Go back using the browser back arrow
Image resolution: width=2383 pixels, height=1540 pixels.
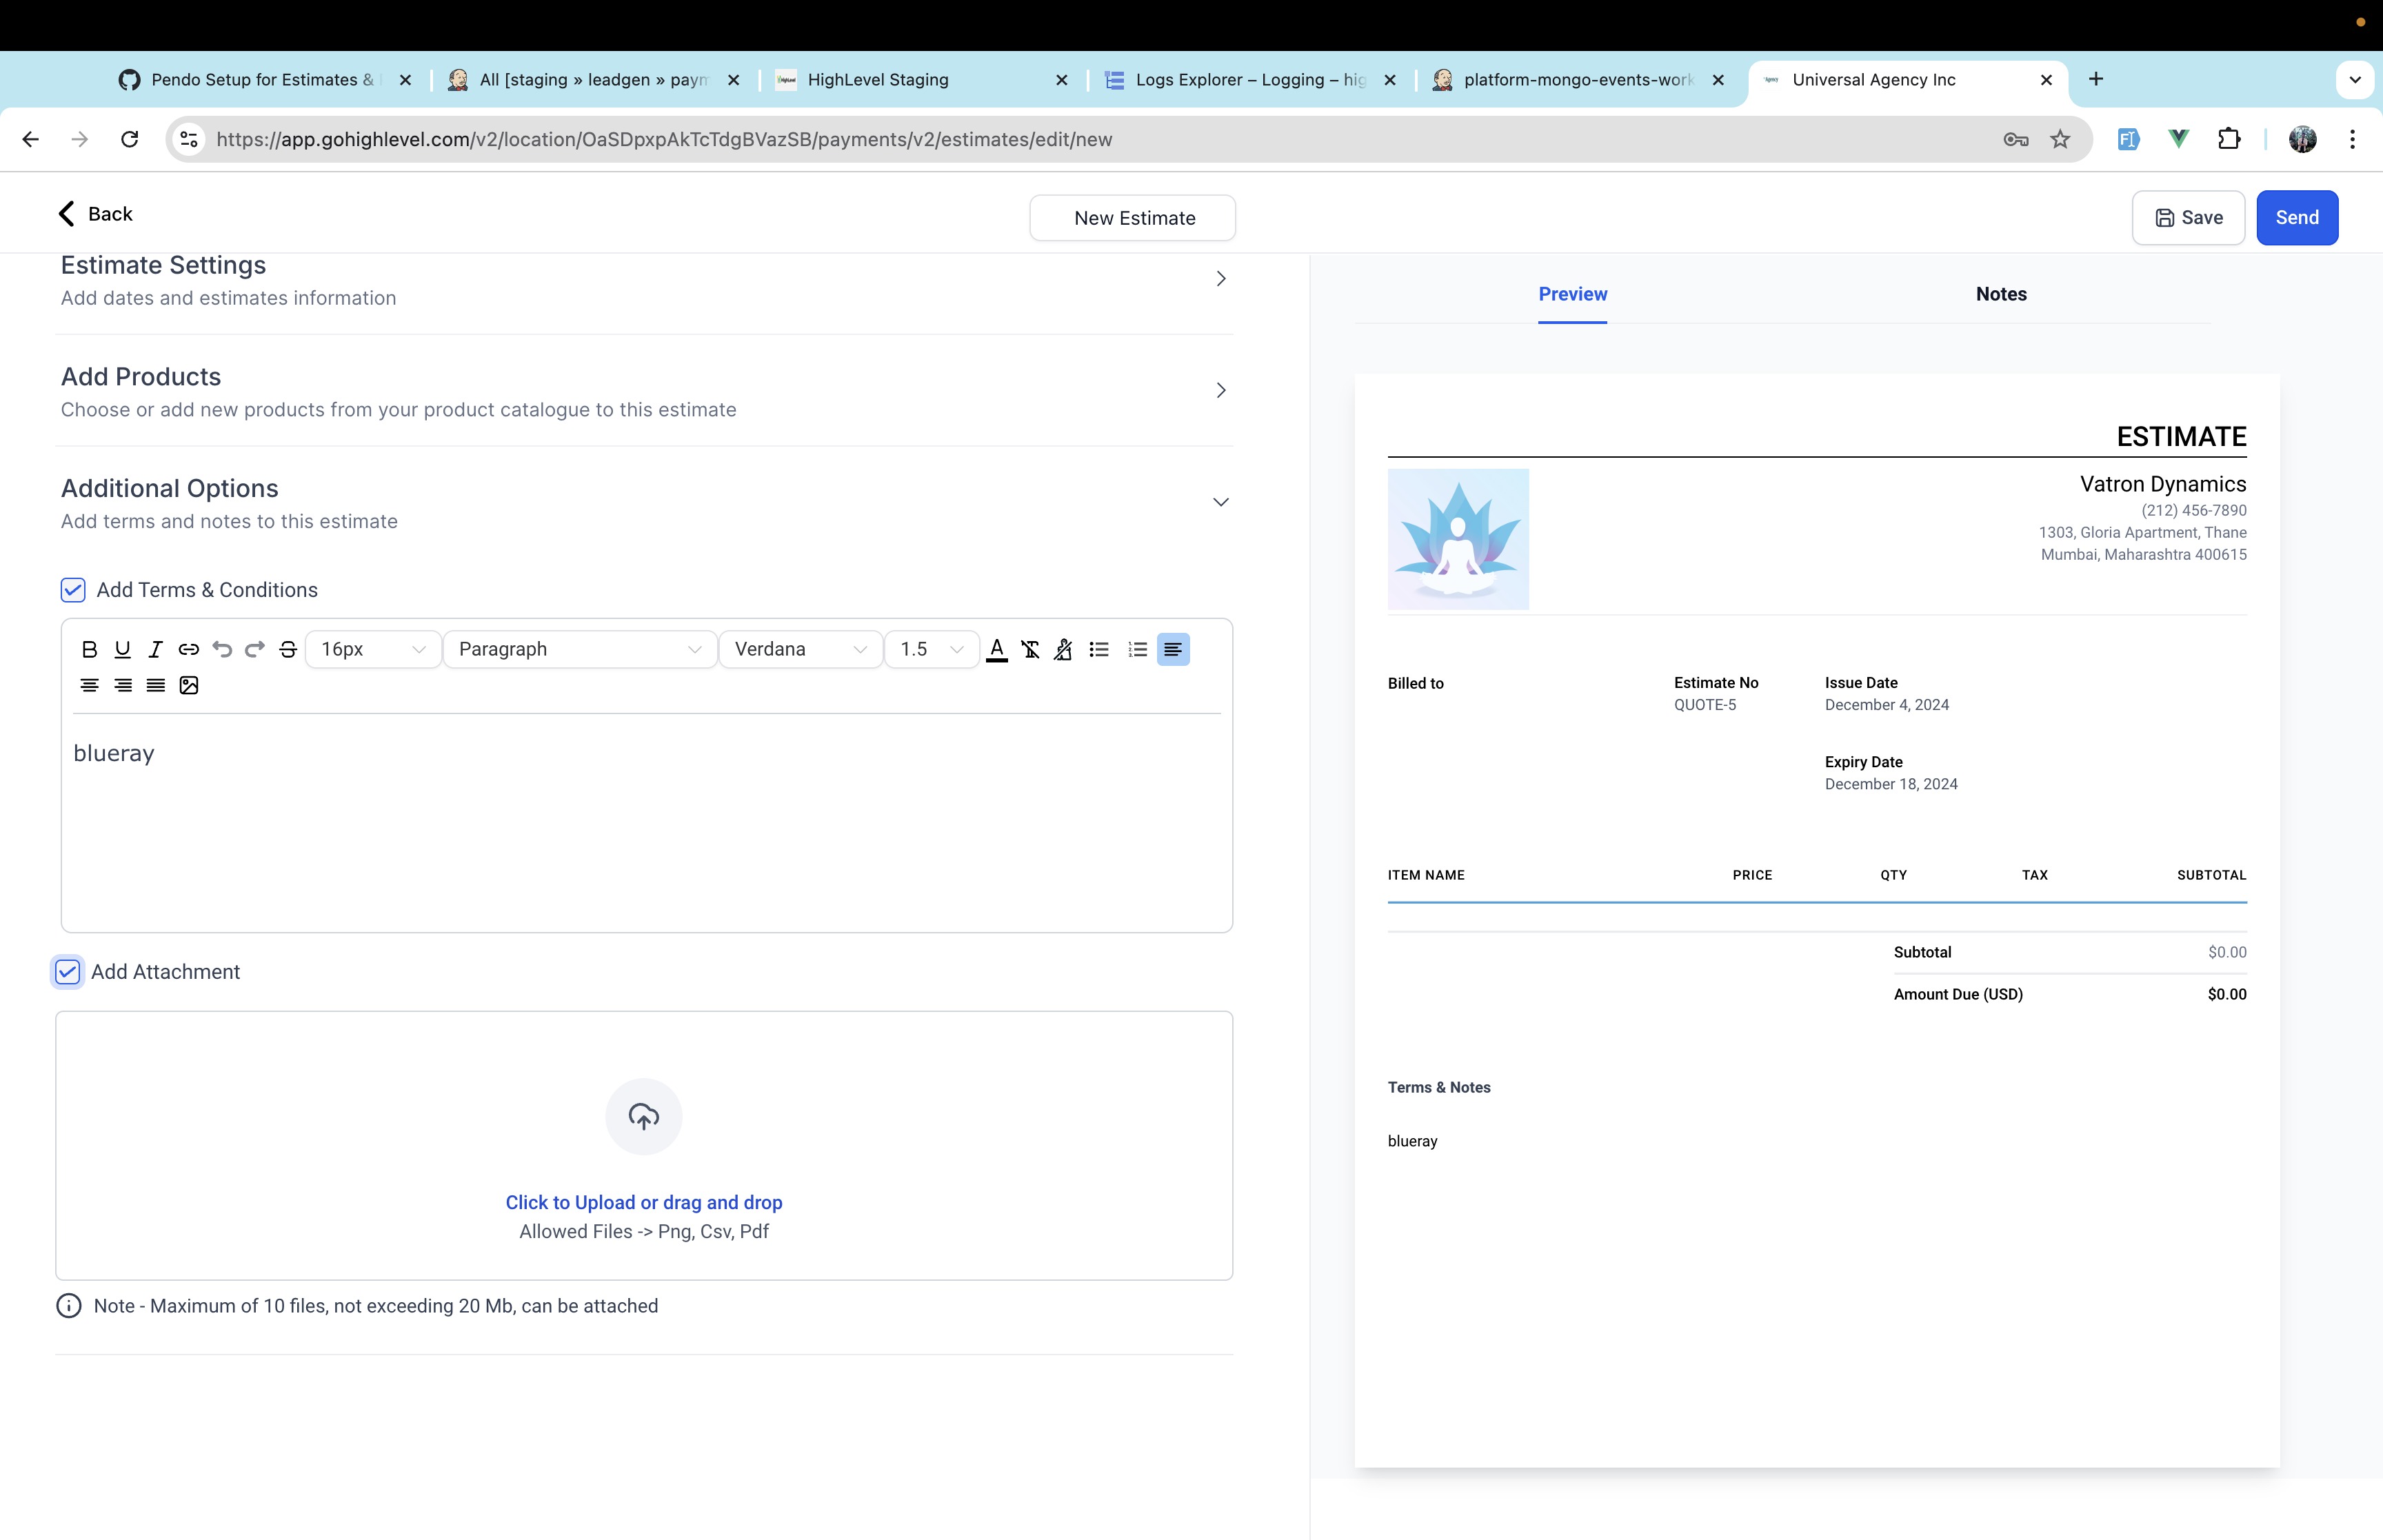(30, 139)
